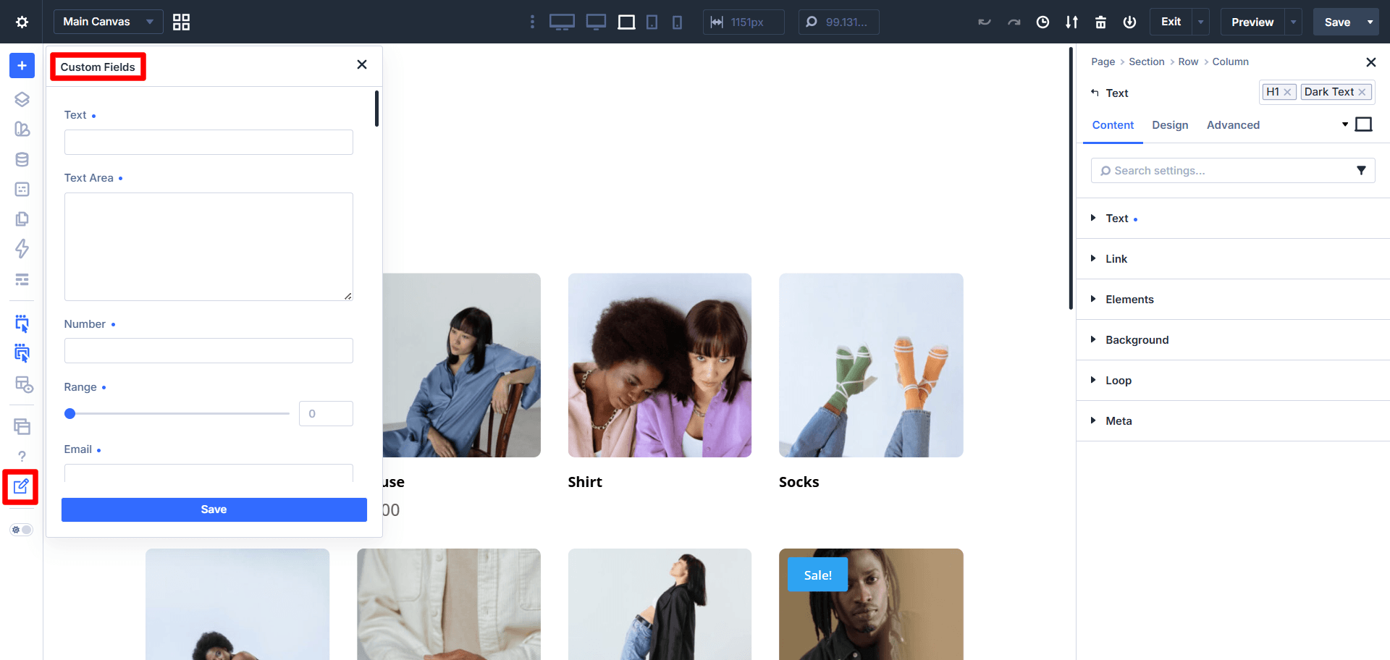Select the mobile viewport icon
Screen dimensions: 1390x660
(x=677, y=22)
